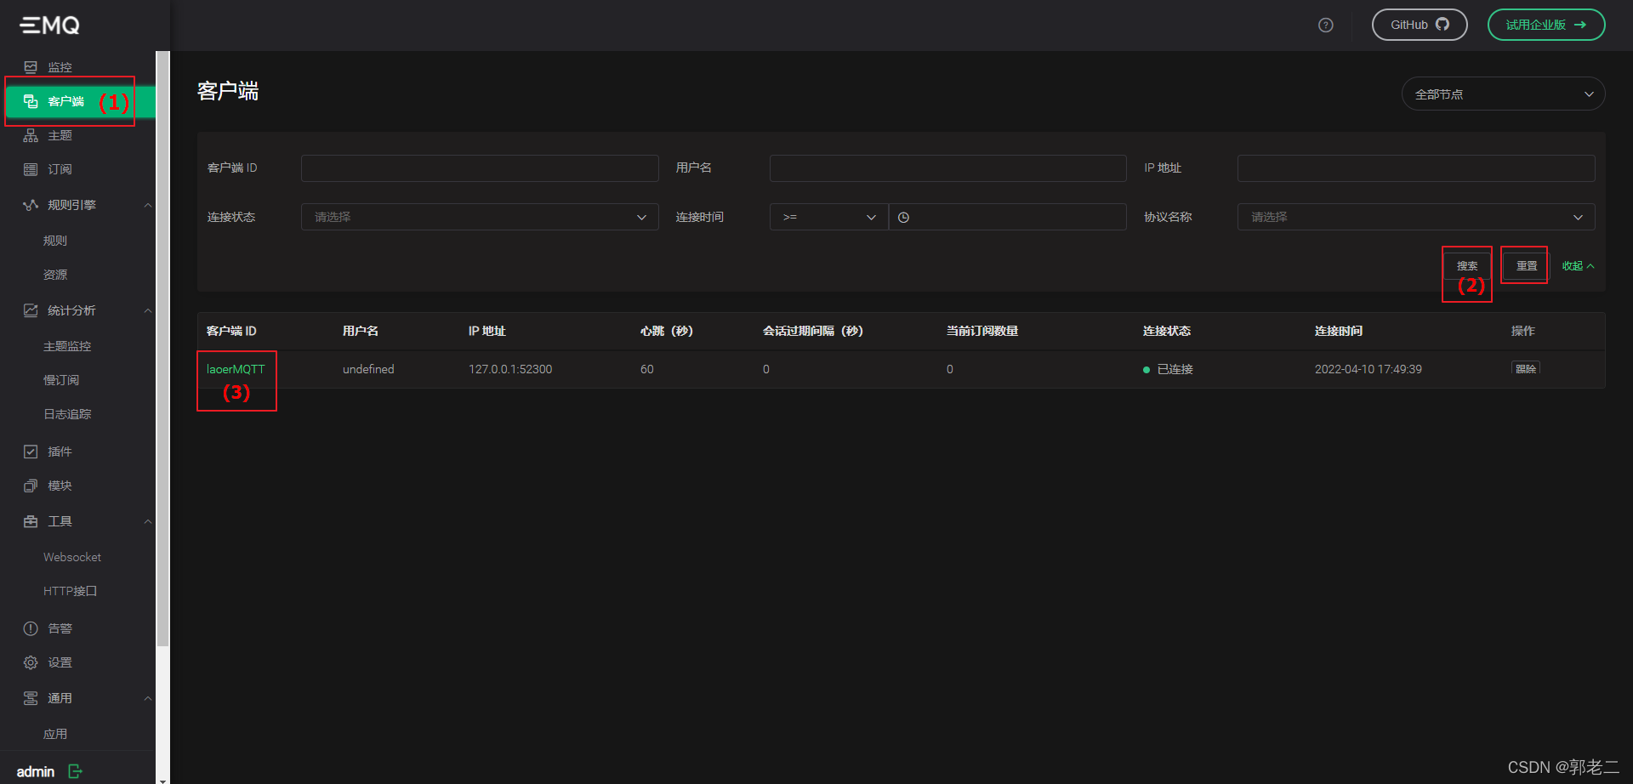
Task: Open the help question mark icon
Action: pos(1325,26)
